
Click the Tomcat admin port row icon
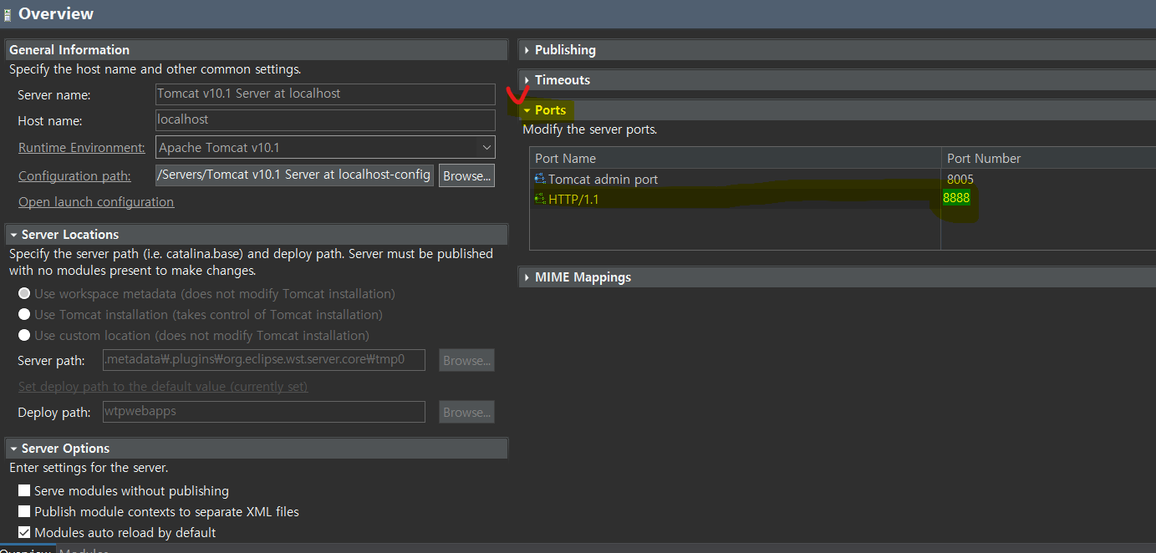540,179
